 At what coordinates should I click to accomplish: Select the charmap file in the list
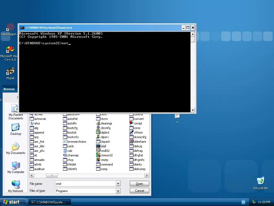click(x=71, y=155)
